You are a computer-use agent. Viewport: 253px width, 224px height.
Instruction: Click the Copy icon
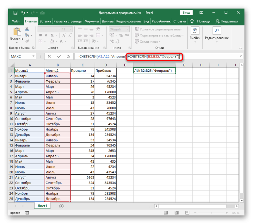click(x=27, y=35)
